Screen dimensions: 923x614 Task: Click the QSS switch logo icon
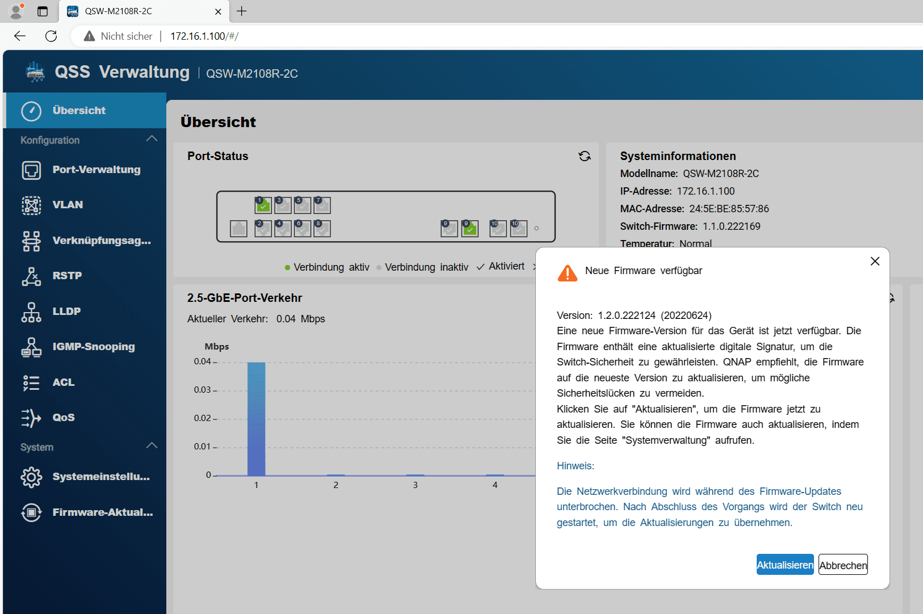click(x=36, y=73)
